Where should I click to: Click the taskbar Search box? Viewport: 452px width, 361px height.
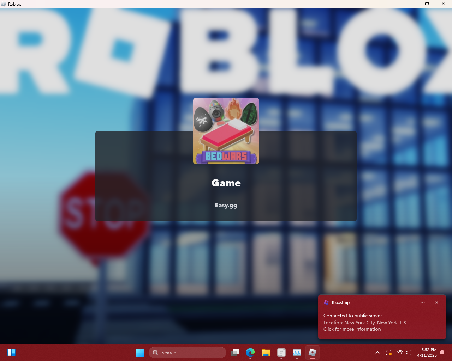[x=188, y=353]
